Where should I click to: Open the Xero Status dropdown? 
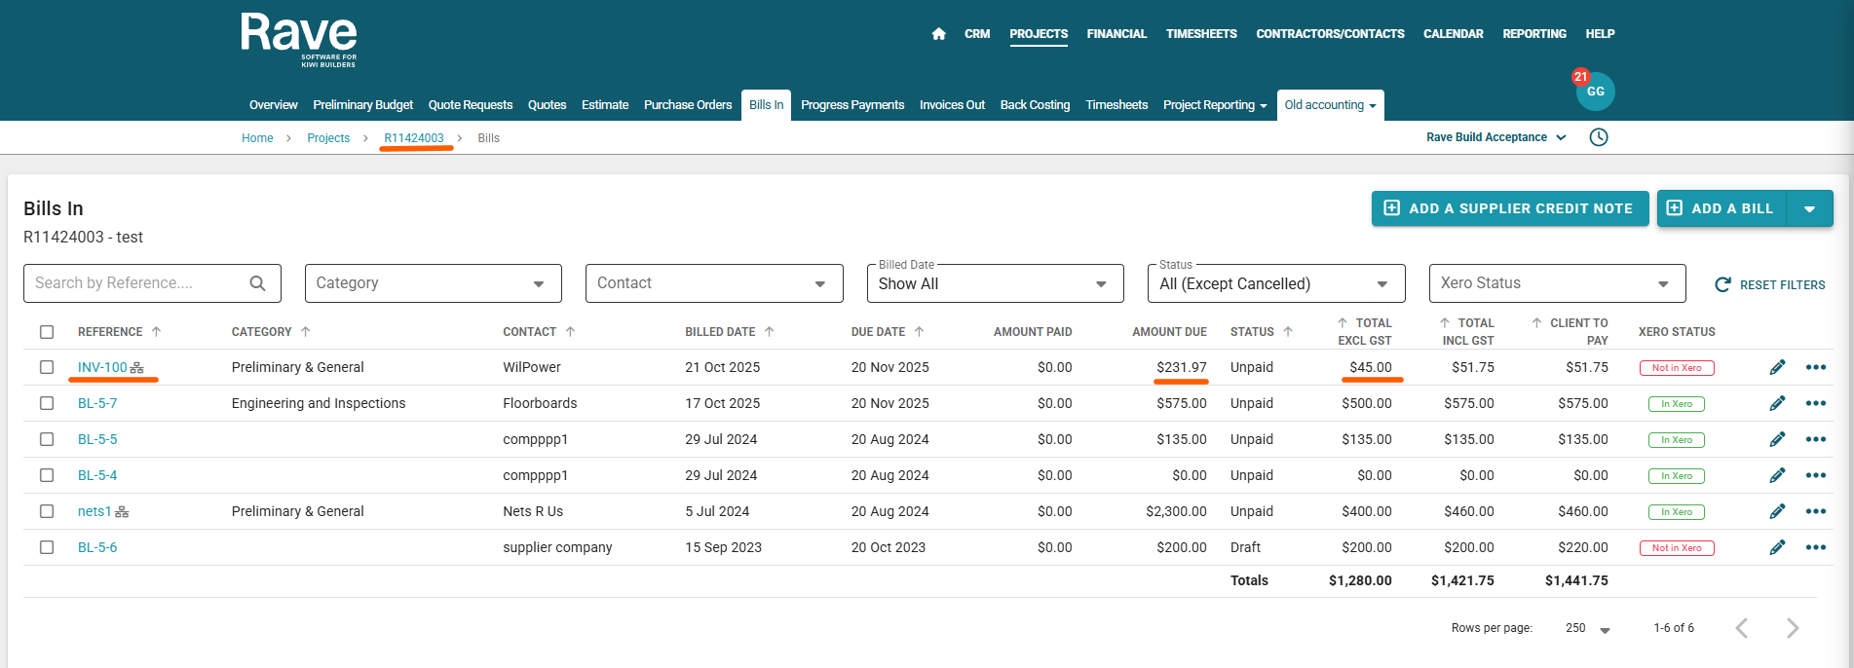point(1556,283)
